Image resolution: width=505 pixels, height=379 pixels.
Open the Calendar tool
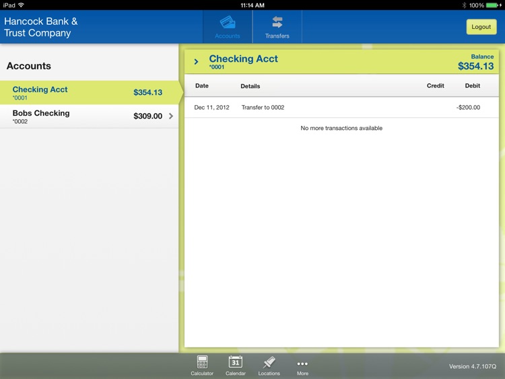(236, 366)
